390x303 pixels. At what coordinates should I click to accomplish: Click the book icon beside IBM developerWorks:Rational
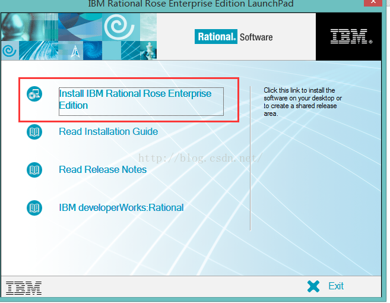tap(34, 208)
